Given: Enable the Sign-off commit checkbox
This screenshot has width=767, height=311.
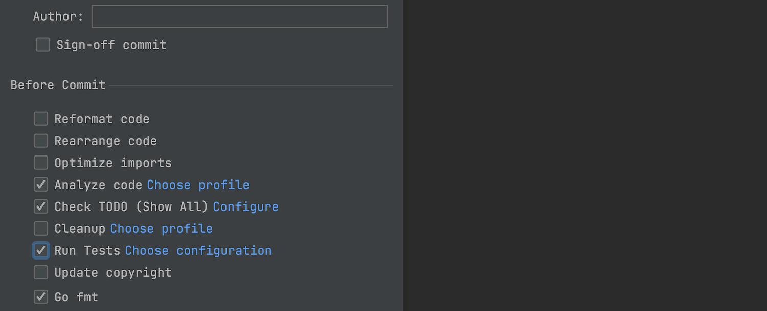Looking at the screenshot, I should [43, 45].
